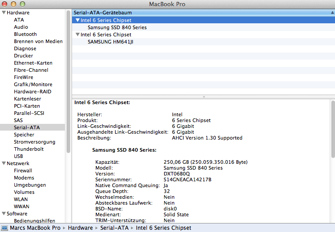Open SAS in the sidebar
Screen dimensions: 335x232
click(x=18, y=120)
